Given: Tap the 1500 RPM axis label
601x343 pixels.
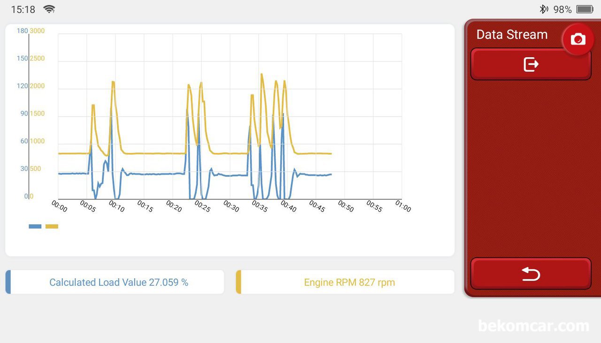Looking at the screenshot, I should click(37, 114).
